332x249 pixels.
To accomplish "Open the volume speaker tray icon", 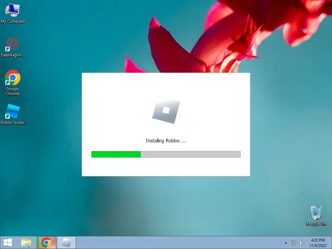I will click(301, 243).
